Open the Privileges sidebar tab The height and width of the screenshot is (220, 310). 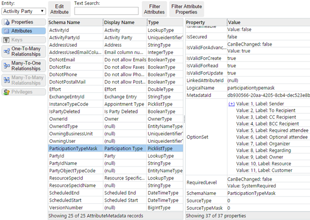tap(24, 92)
